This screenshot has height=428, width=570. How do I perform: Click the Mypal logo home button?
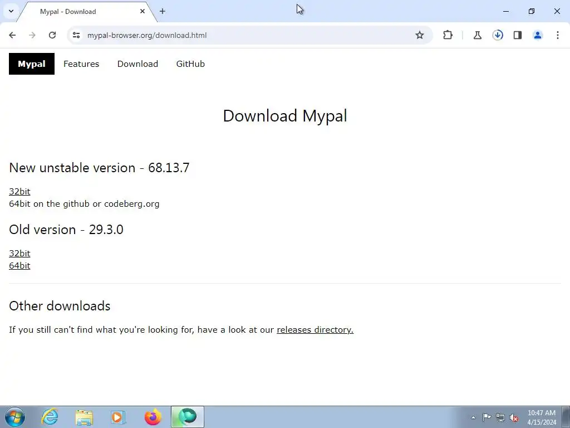32,64
